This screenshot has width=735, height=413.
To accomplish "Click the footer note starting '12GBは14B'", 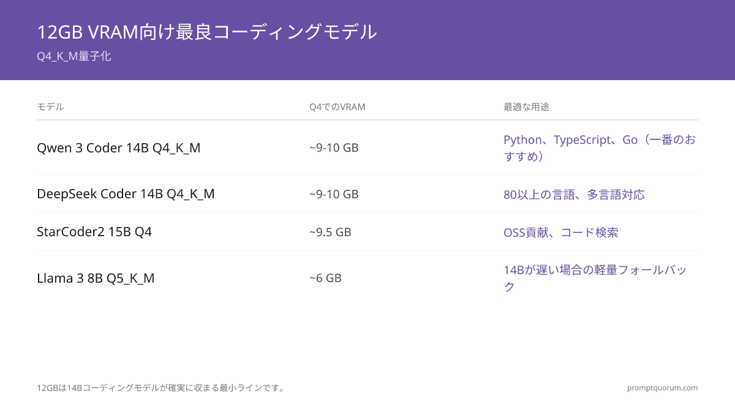I will coord(162,388).
